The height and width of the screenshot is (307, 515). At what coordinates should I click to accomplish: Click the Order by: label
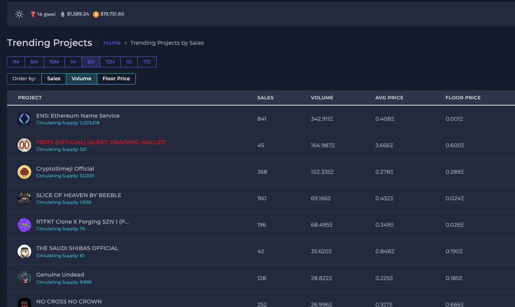(24, 79)
